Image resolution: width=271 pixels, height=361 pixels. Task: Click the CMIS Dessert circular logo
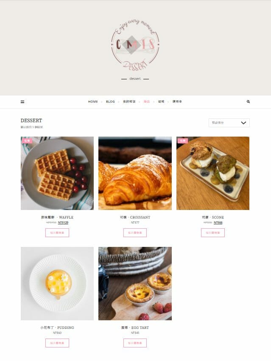[135, 45]
